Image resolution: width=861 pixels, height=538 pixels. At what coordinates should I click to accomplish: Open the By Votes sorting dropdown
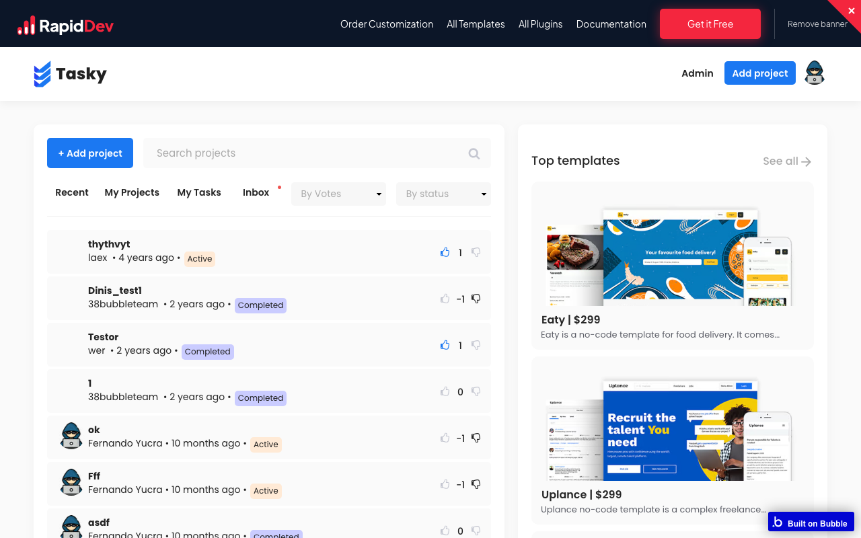tap(338, 194)
